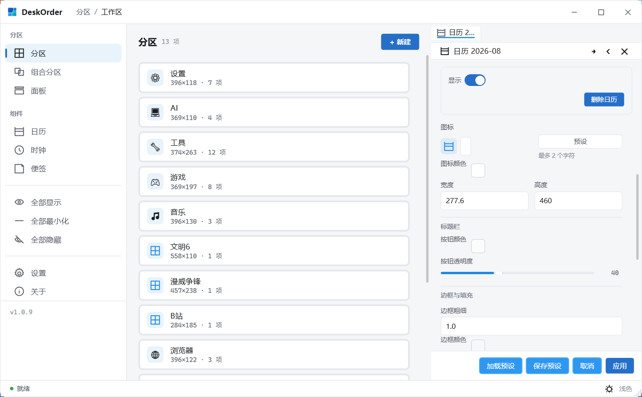Click the 保存预设 button
The height and width of the screenshot is (397, 642).
(x=547, y=366)
